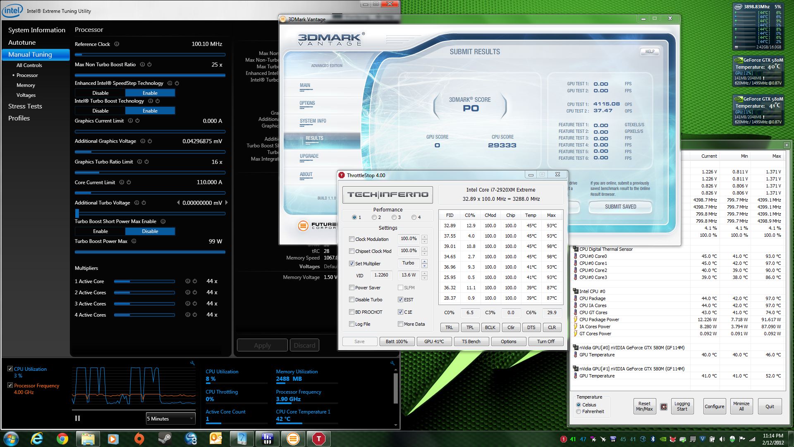
Task: Select Memory under Manual Tuning
Action: tap(26, 85)
